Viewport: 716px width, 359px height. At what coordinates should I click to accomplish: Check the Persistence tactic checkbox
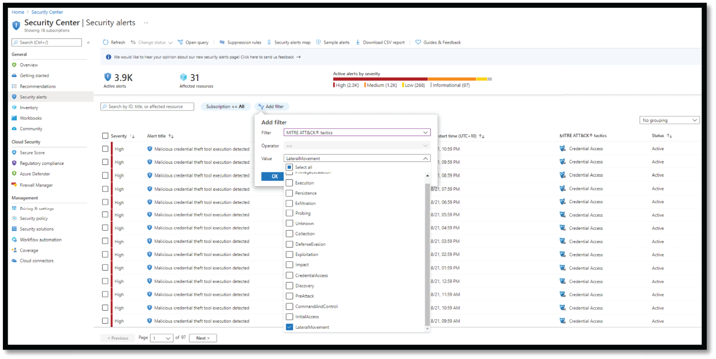(289, 193)
